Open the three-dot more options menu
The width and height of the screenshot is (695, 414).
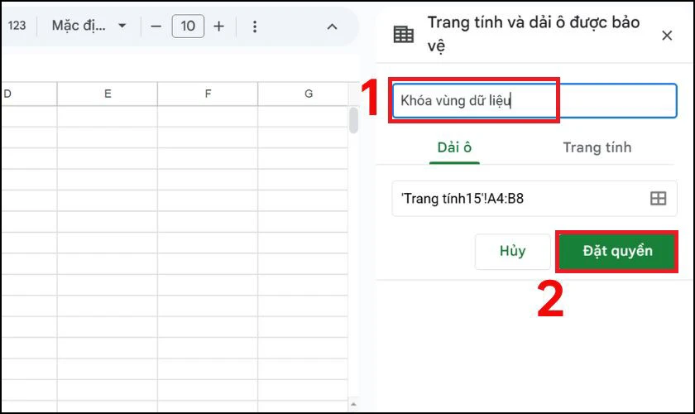(x=255, y=26)
